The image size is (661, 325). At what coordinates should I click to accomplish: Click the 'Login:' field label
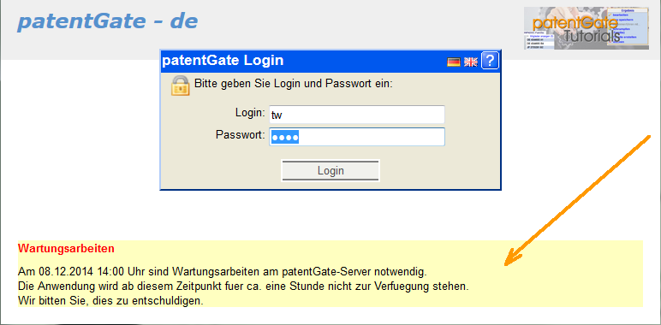[250, 113]
